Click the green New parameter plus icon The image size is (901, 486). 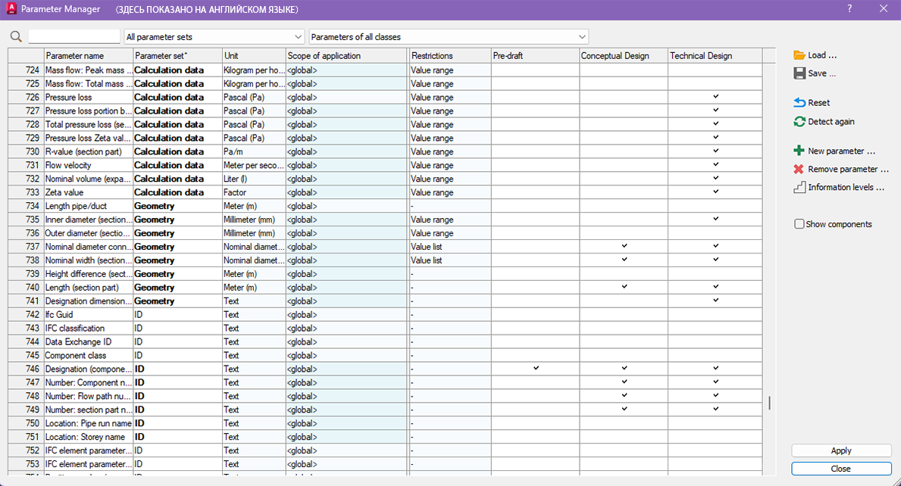[799, 151]
